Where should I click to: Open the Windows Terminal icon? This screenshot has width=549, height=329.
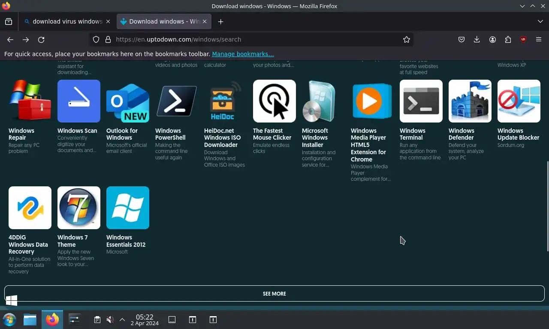(421, 101)
